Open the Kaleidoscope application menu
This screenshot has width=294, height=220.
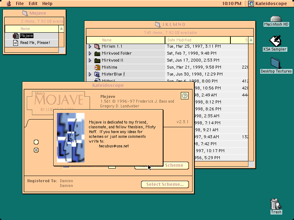268,3
